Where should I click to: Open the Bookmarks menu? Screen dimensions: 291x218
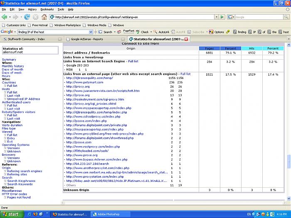pos(47,9)
